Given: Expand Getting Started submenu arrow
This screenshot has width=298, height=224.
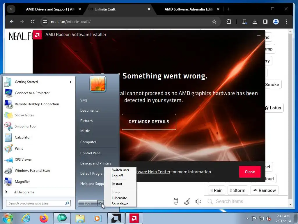Looking at the screenshot, I should [x=71, y=82].
